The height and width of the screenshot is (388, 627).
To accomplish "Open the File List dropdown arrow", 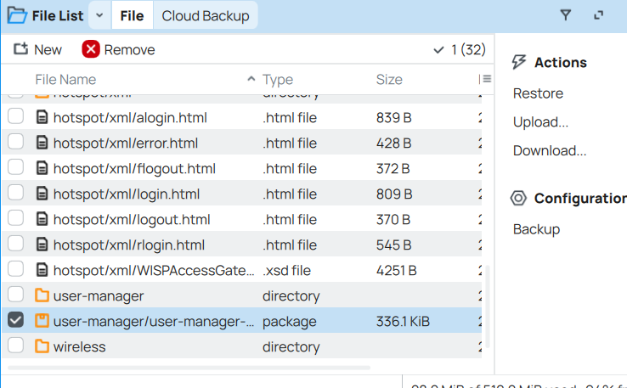I will point(99,15).
